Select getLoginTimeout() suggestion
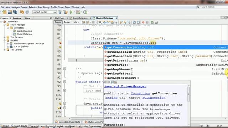This screenshot has width=228, height=128. pyautogui.click(x=166, y=78)
